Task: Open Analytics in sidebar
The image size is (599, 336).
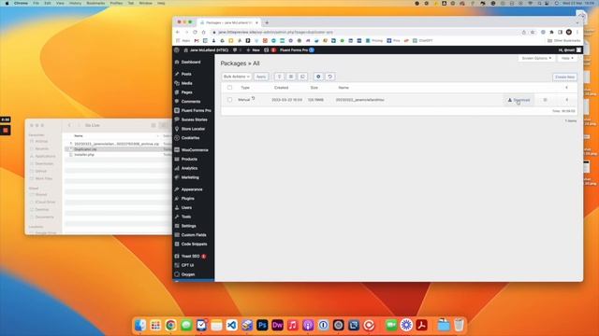Action: click(x=189, y=168)
